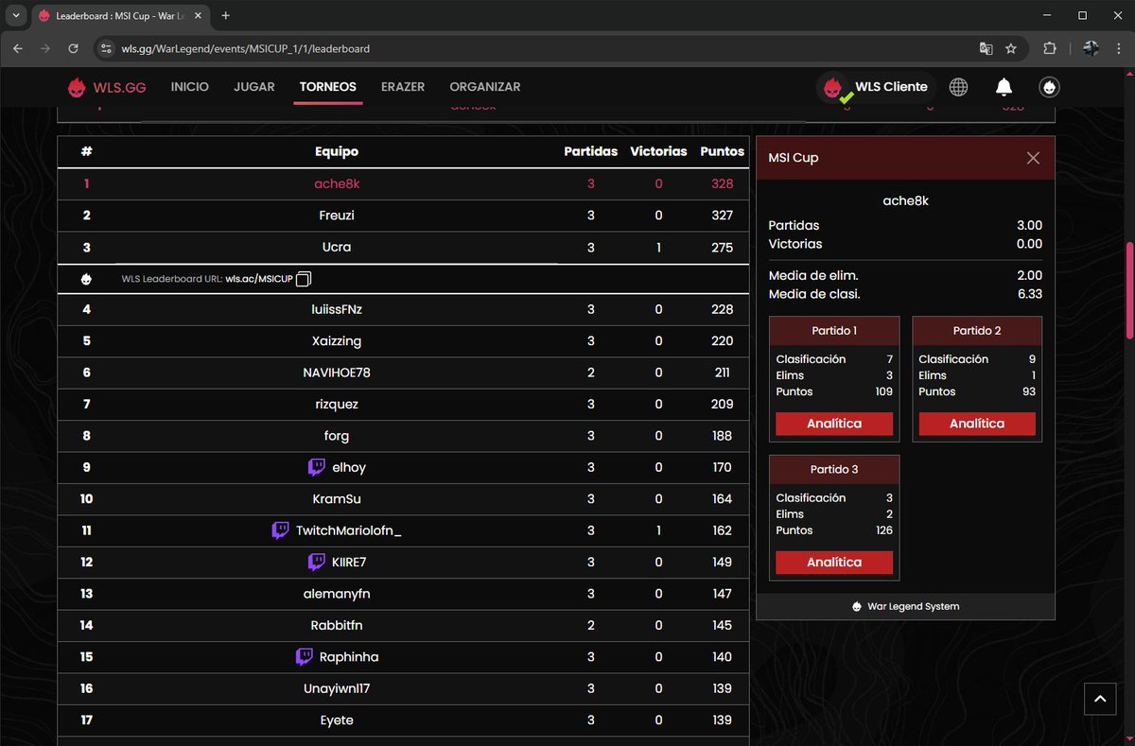Select the KramSu team row

coord(403,498)
